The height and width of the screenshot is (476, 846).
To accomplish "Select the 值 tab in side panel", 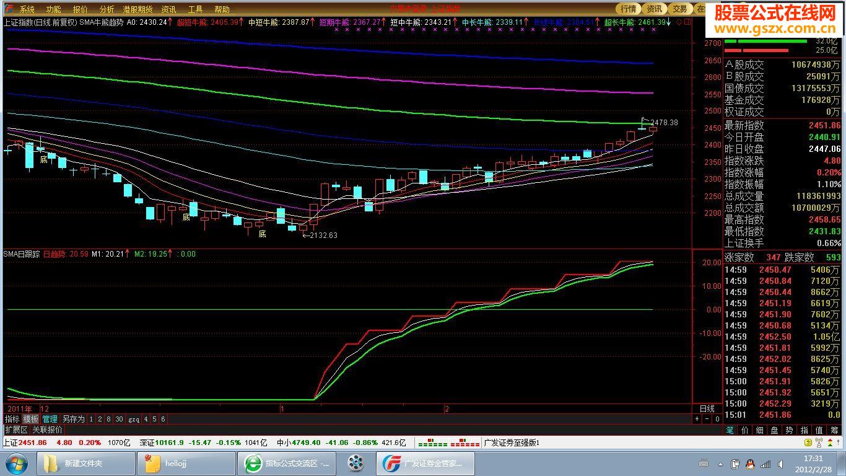I will 819,430.
